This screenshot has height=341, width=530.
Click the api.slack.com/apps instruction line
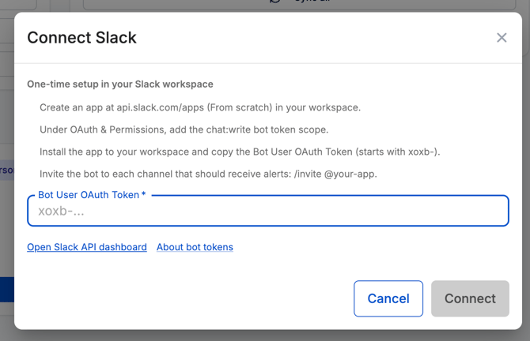coord(200,107)
